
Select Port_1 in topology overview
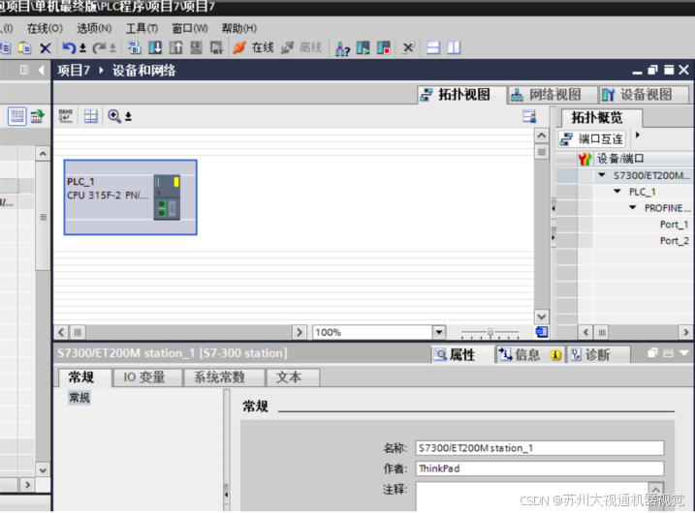(x=674, y=225)
